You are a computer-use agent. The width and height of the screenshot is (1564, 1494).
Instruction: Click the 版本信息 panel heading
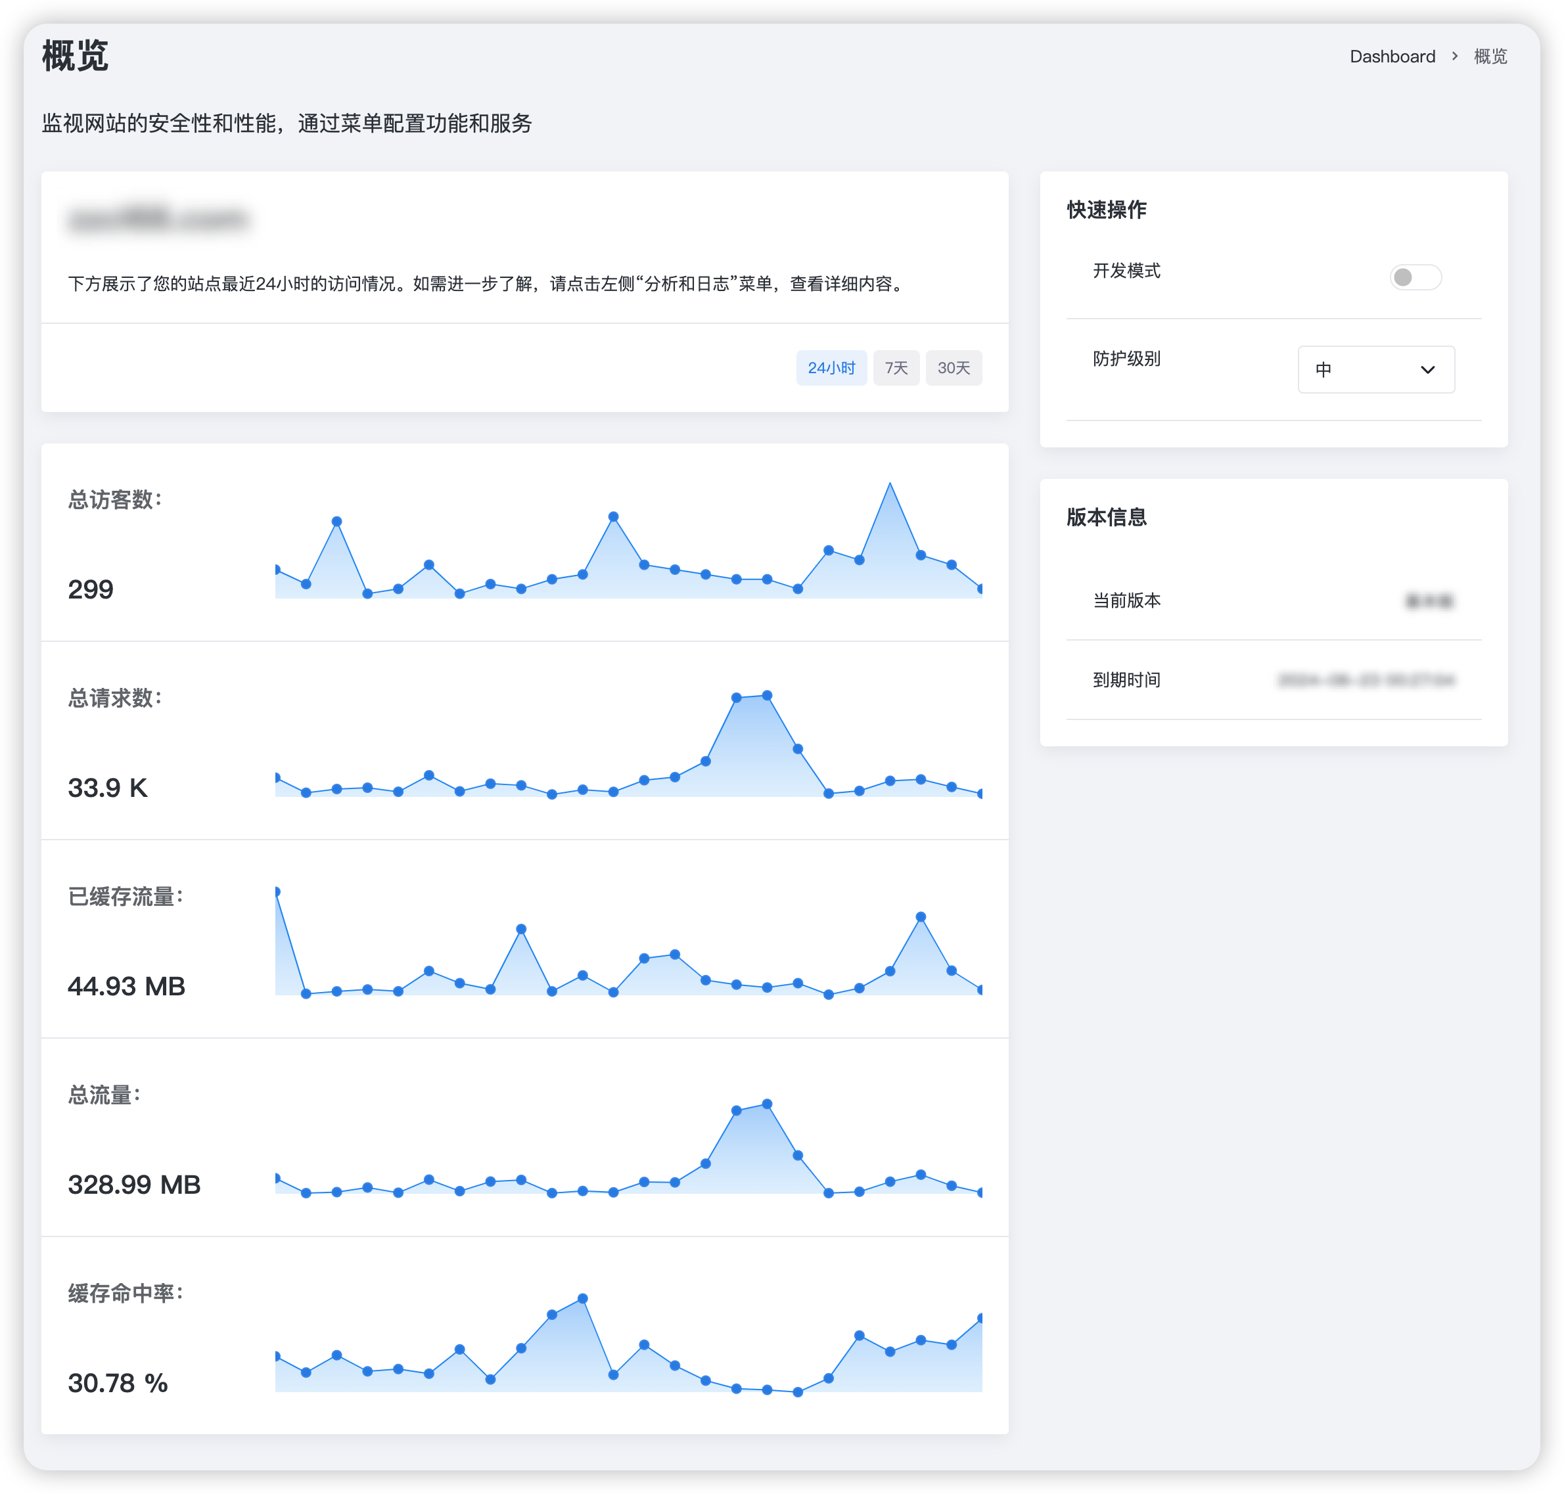tap(1107, 517)
